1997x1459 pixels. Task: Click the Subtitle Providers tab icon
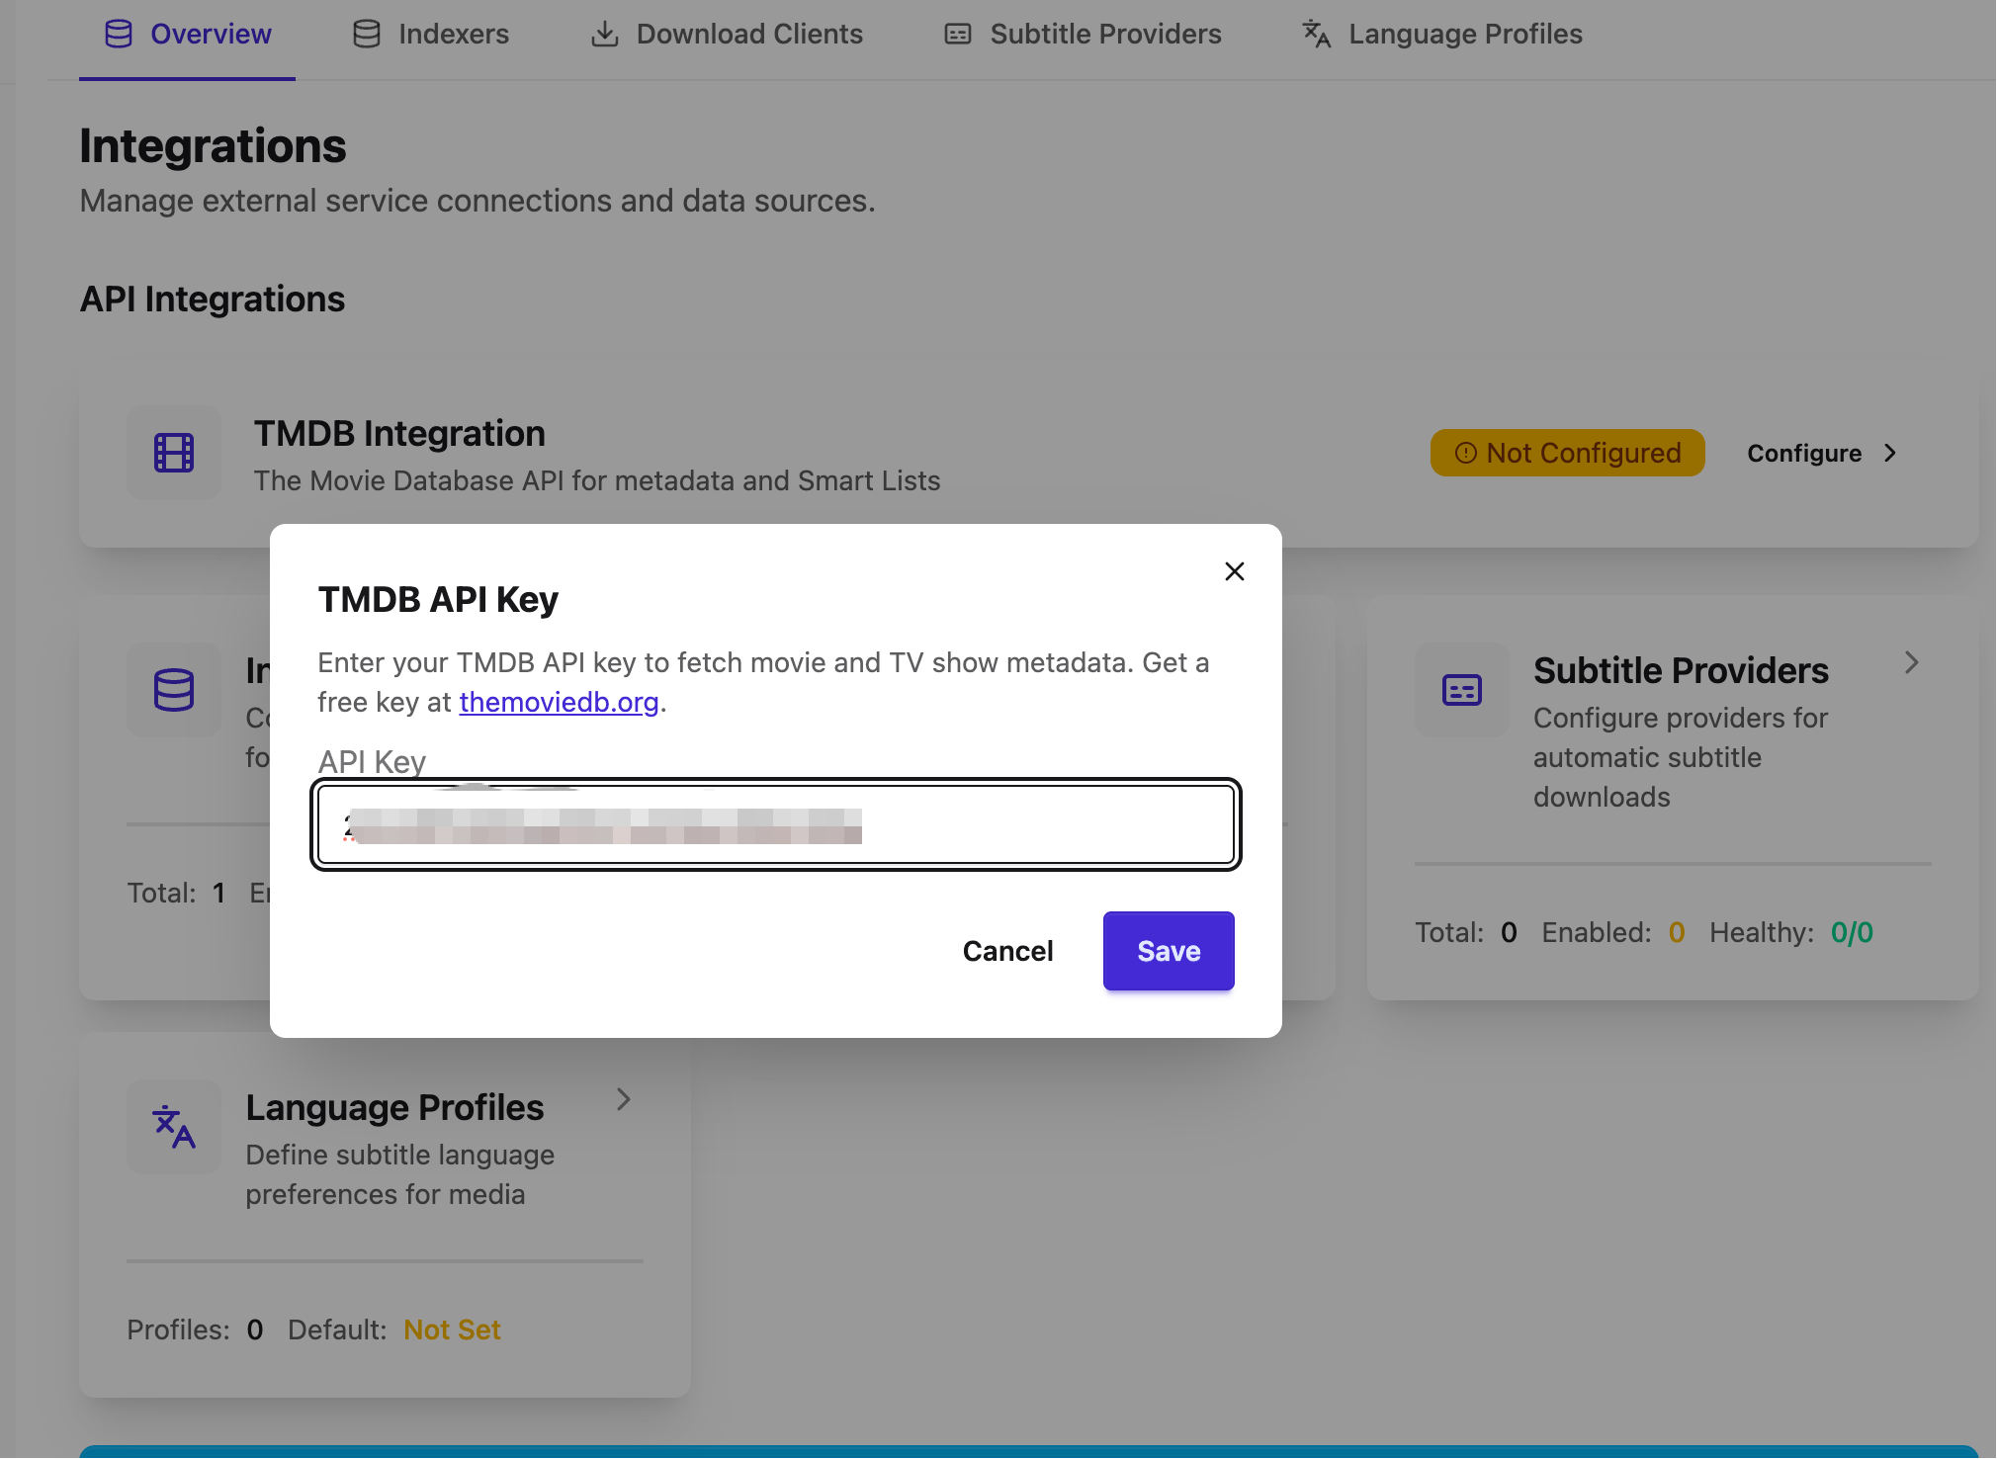click(958, 35)
